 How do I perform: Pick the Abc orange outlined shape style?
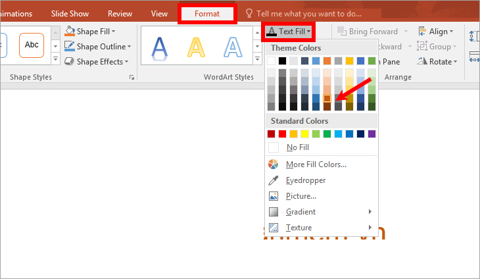point(31,45)
